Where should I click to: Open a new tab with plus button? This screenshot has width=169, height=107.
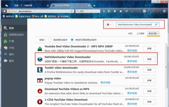[94, 6]
